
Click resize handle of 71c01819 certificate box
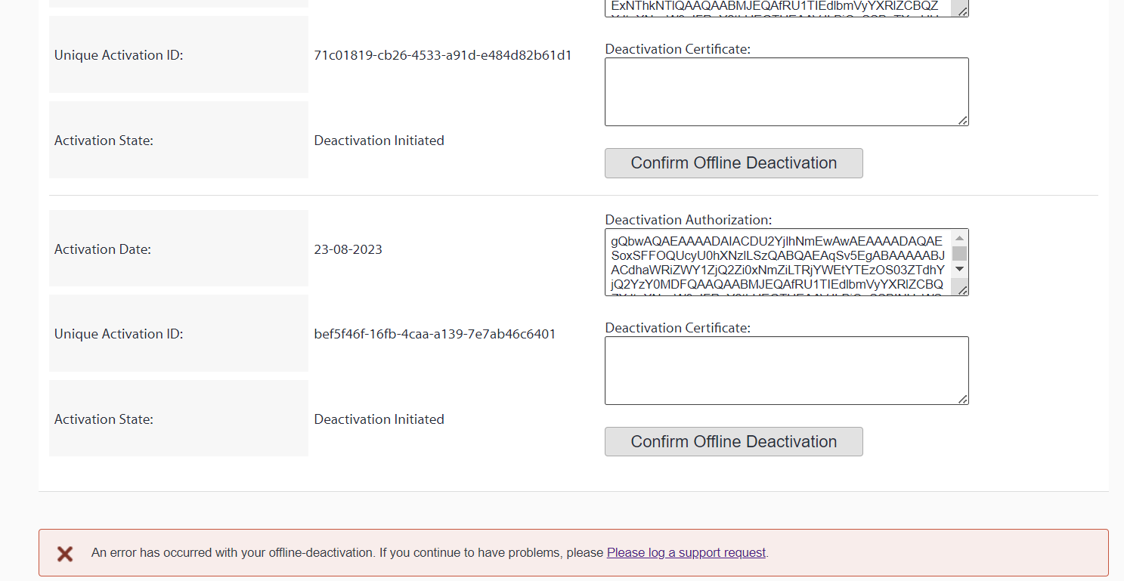pyautogui.click(x=962, y=120)
